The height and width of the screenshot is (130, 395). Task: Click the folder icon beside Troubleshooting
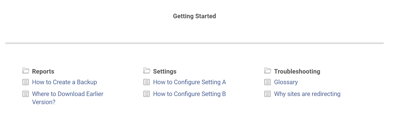click(x=268, y=71)
